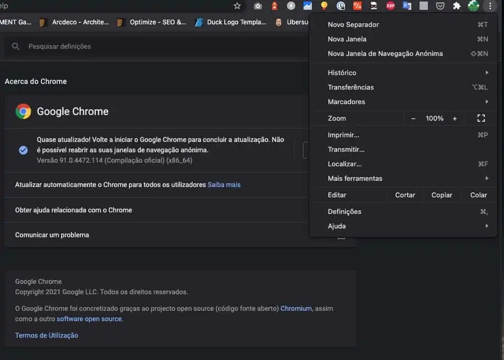
Task: Open the camera screenshot extension icon
Action: (257, 6)
